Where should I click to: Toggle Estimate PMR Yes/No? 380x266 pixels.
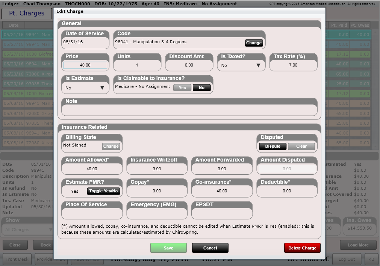pyautogui.click(x=103, y=191)
